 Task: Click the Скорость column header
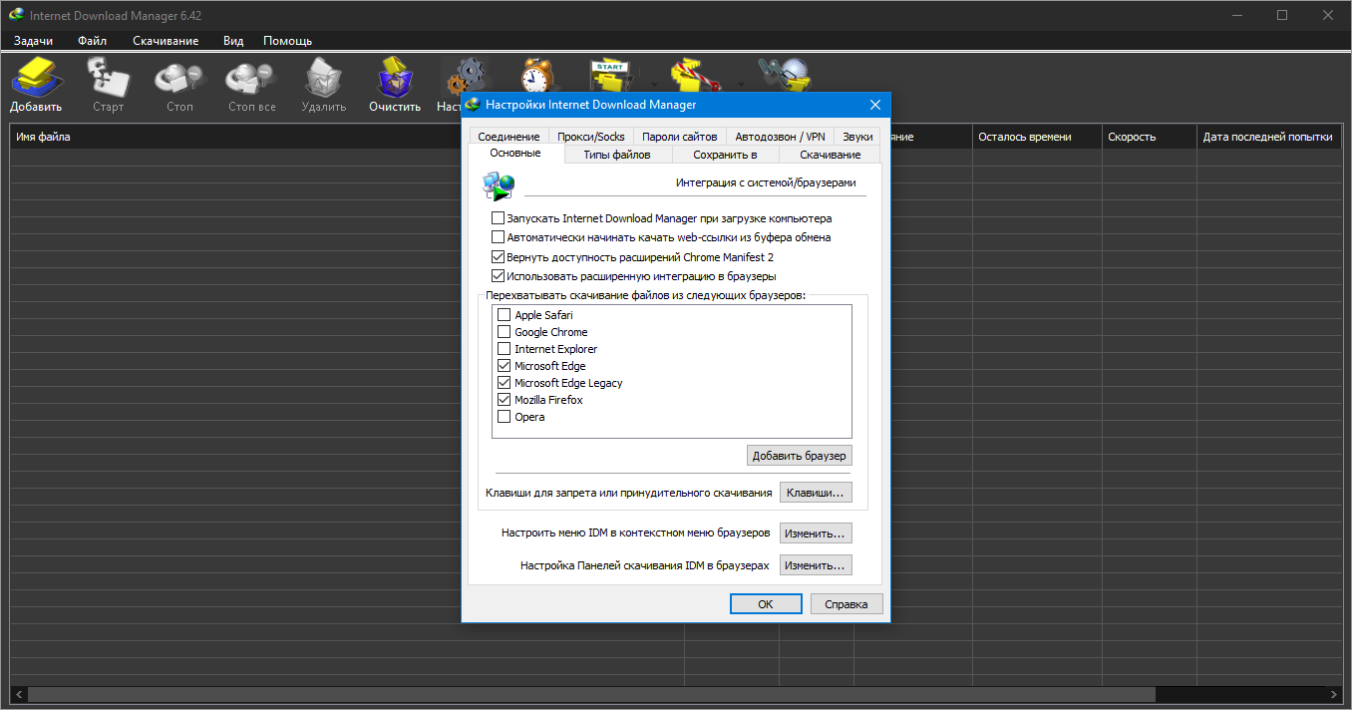click(x=1149, y=137)
